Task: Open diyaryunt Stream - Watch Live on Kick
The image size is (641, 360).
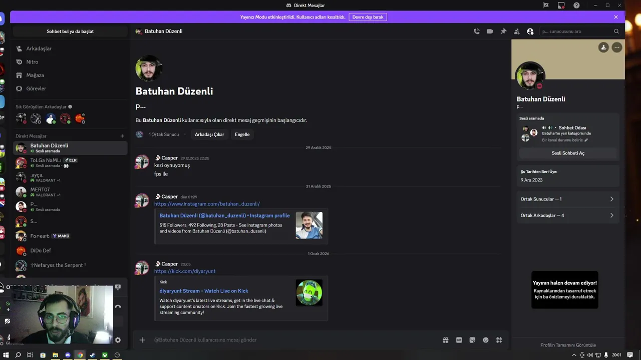Action: (204, 290)
